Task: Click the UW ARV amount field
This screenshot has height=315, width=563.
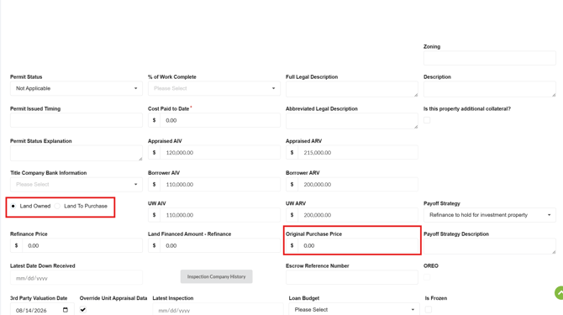Action: tap(358, 215)
